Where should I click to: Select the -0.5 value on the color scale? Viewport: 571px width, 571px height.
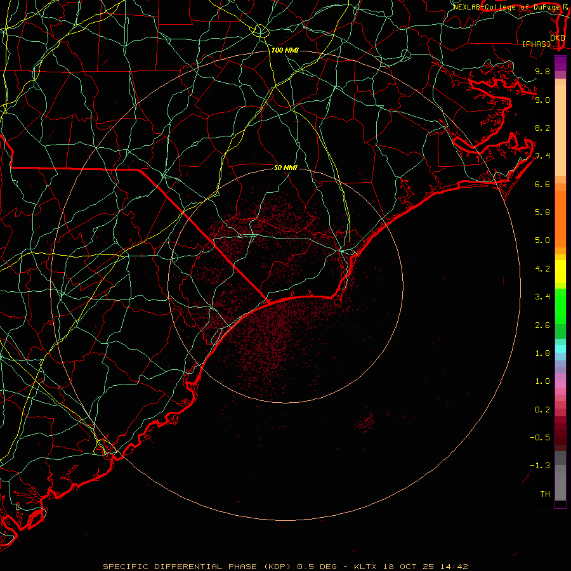click(x=540, y=438)
